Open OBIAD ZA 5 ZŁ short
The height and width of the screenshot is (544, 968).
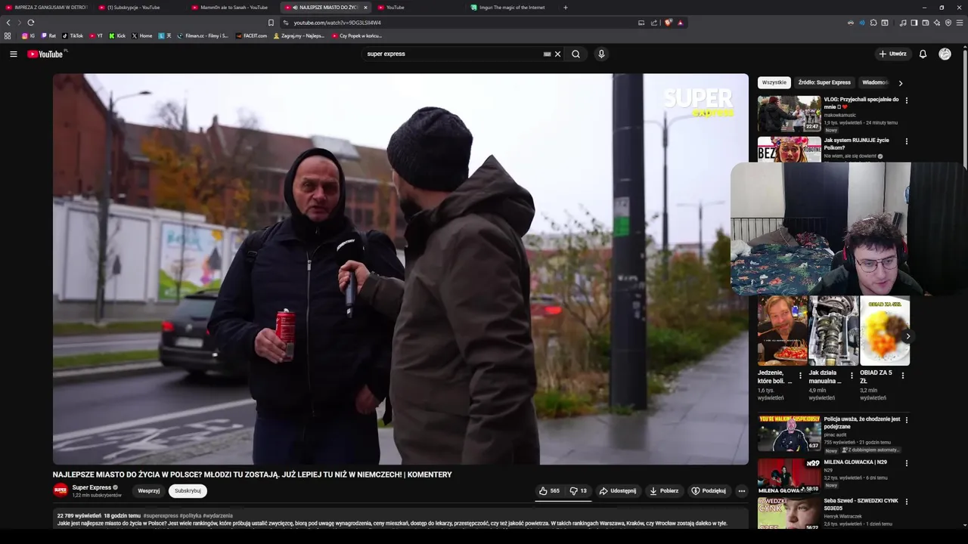point(885,331)
